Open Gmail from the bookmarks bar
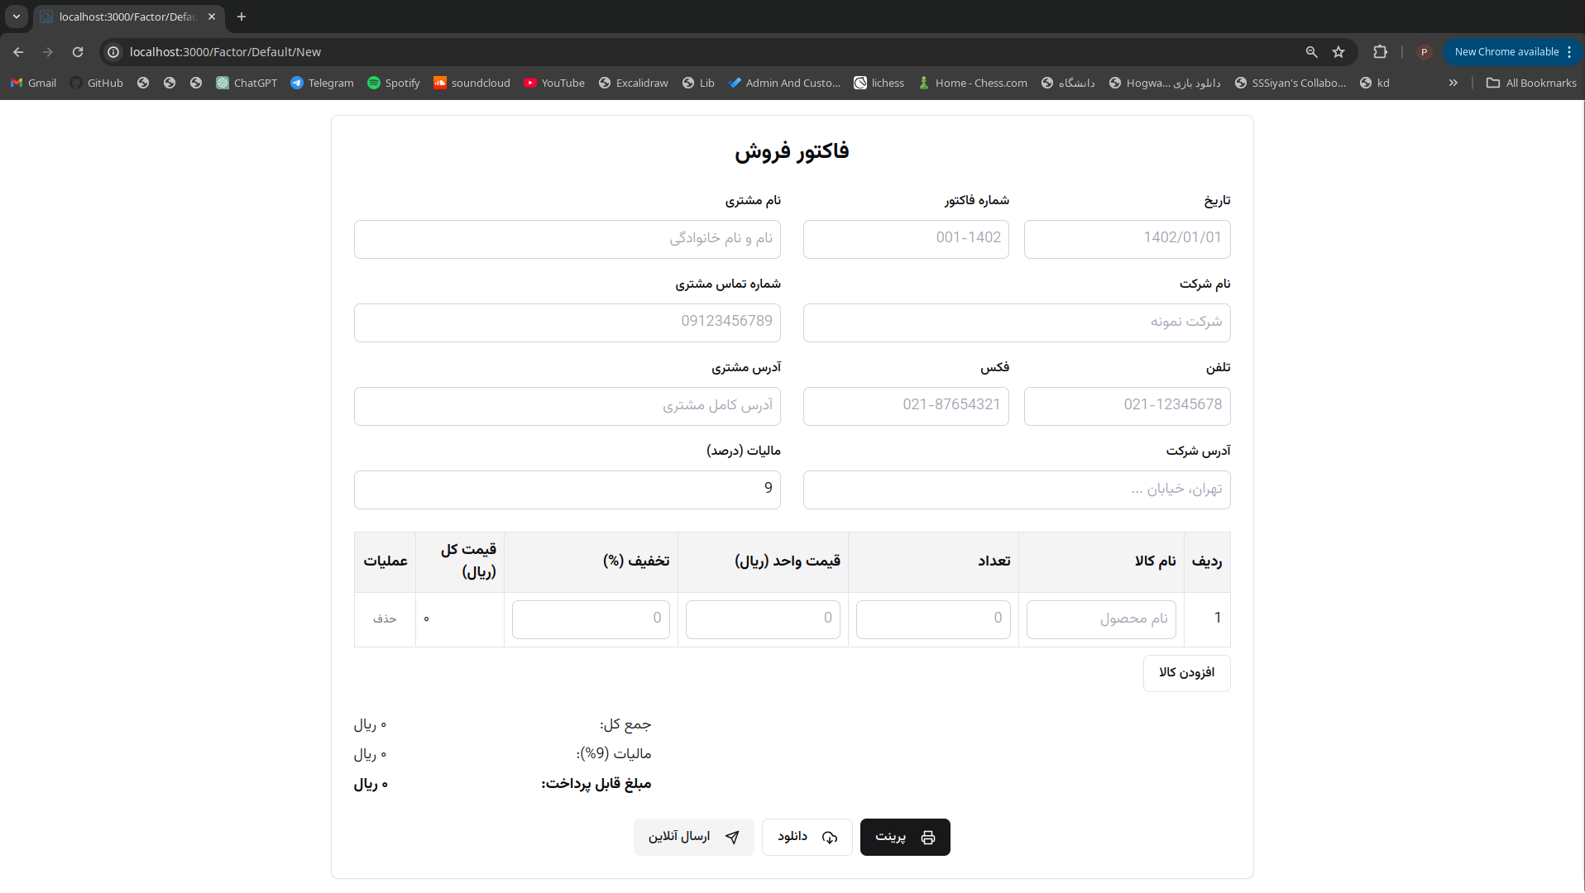This screenshot has width=1585, height=893. 32,83
